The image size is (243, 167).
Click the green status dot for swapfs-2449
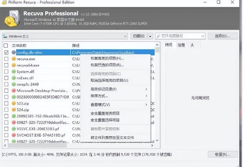coord(14,84)
